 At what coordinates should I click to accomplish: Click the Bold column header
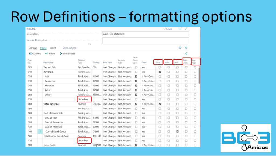tap(158, 63)
